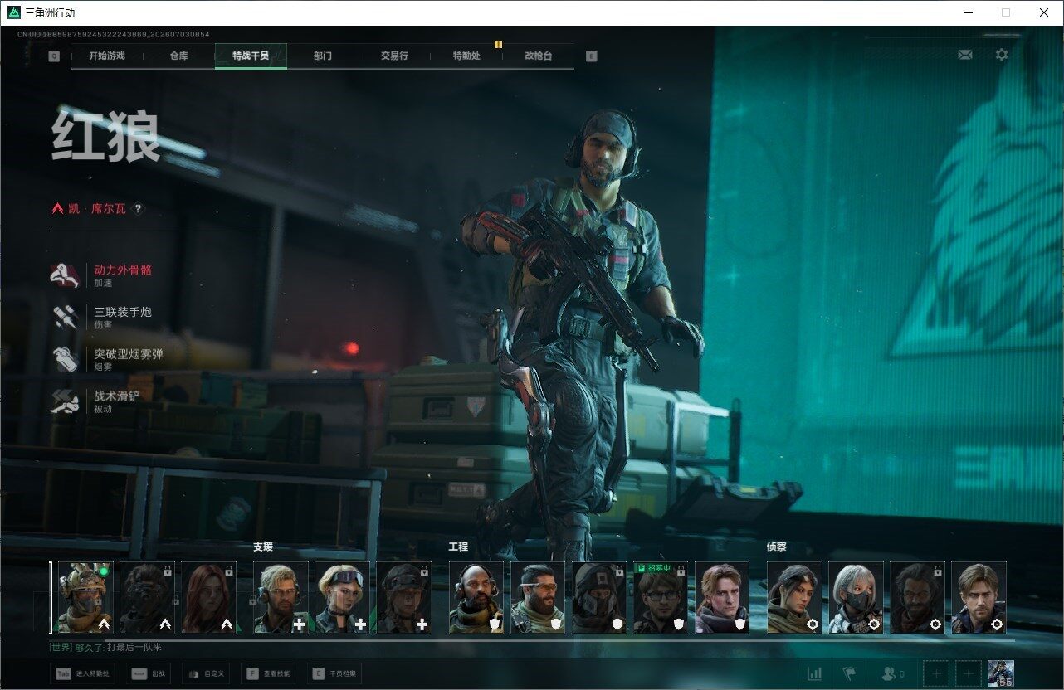Select the white-haired recon operator with black mask

pyautogui.click(x=856, y=598)
